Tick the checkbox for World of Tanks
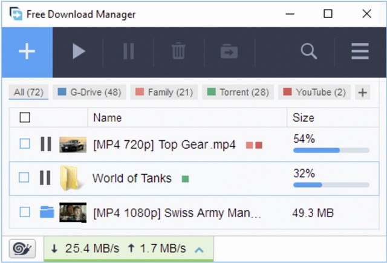Image resolution: width=387 pixels, height=263 pixels. pyautogui.click(x=24, y=178)
